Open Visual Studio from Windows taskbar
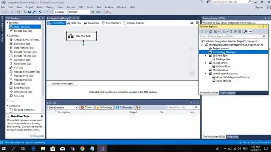Viewport: 271px width, 152px height. click(102, 148)
